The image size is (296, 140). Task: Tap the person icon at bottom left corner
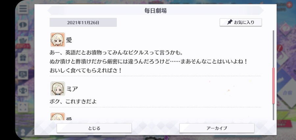click(x=23, y=132)
